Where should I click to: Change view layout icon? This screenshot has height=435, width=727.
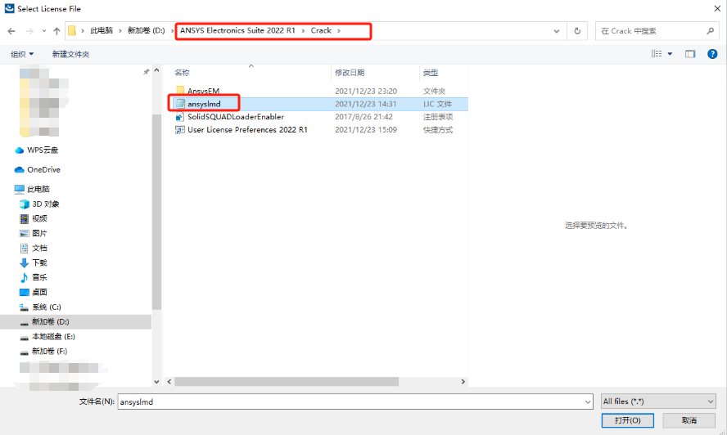pyautogui.click(x=657, y=54)
